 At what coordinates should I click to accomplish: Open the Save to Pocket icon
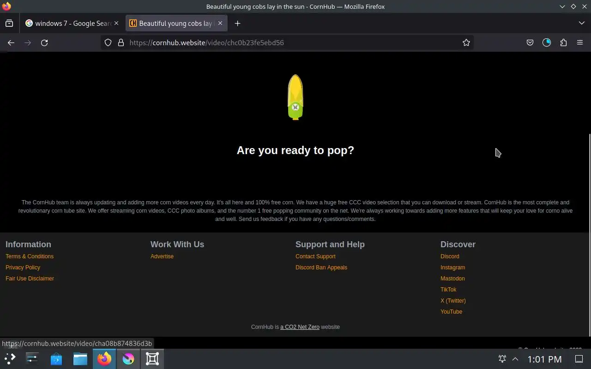click(530, 42)
